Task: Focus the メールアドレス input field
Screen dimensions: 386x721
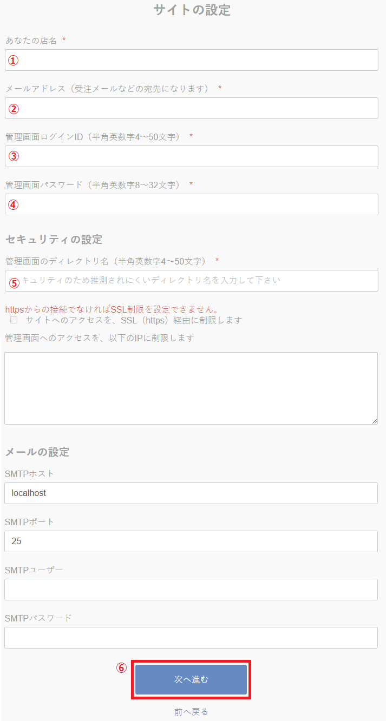Action: (192, 108)
